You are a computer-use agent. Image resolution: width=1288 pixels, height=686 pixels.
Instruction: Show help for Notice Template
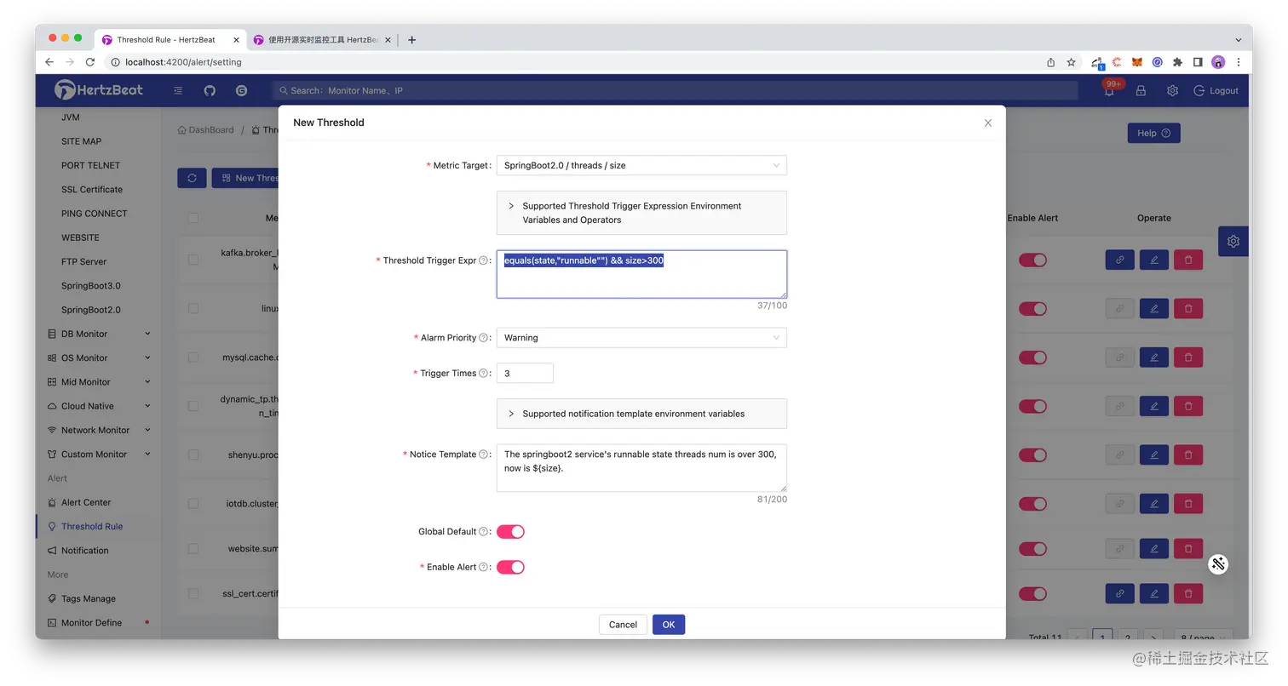[483, 454]
